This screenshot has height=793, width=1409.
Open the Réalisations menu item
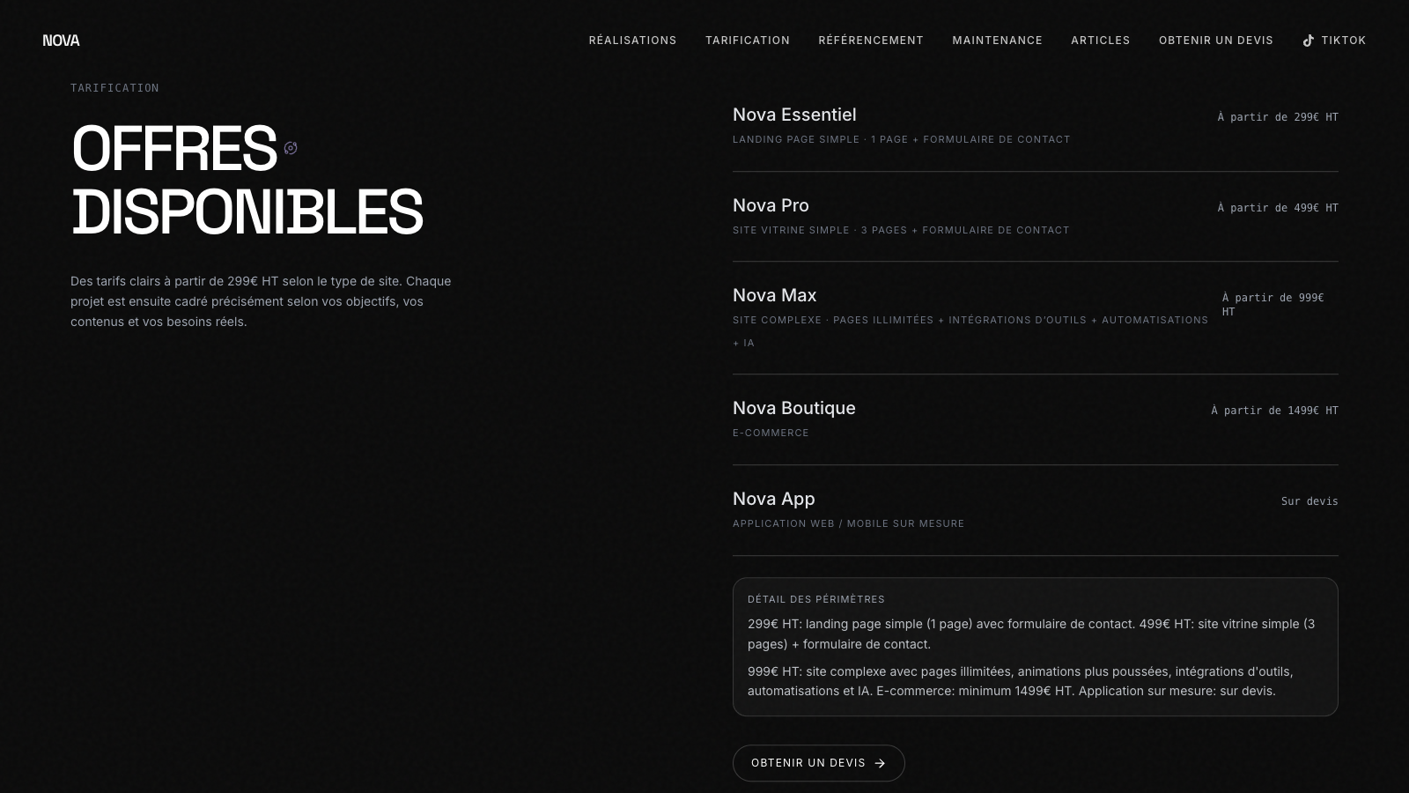click(x=632, y=41)
